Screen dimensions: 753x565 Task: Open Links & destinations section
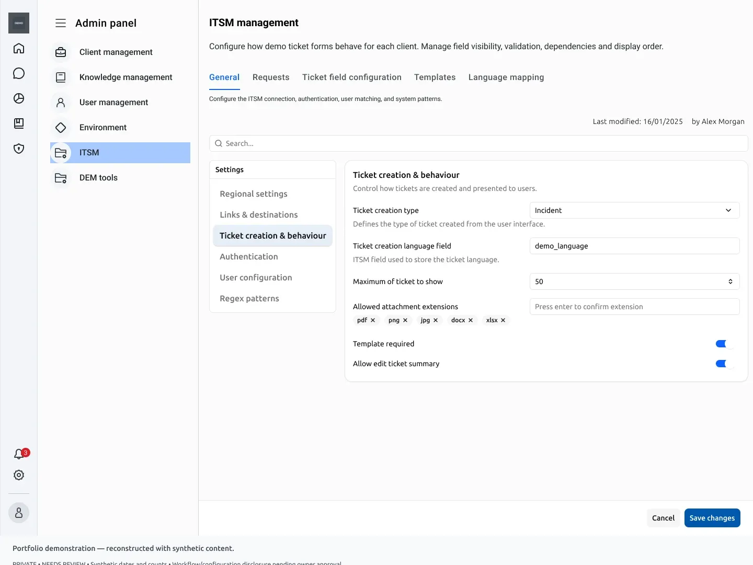click(272, 214)
